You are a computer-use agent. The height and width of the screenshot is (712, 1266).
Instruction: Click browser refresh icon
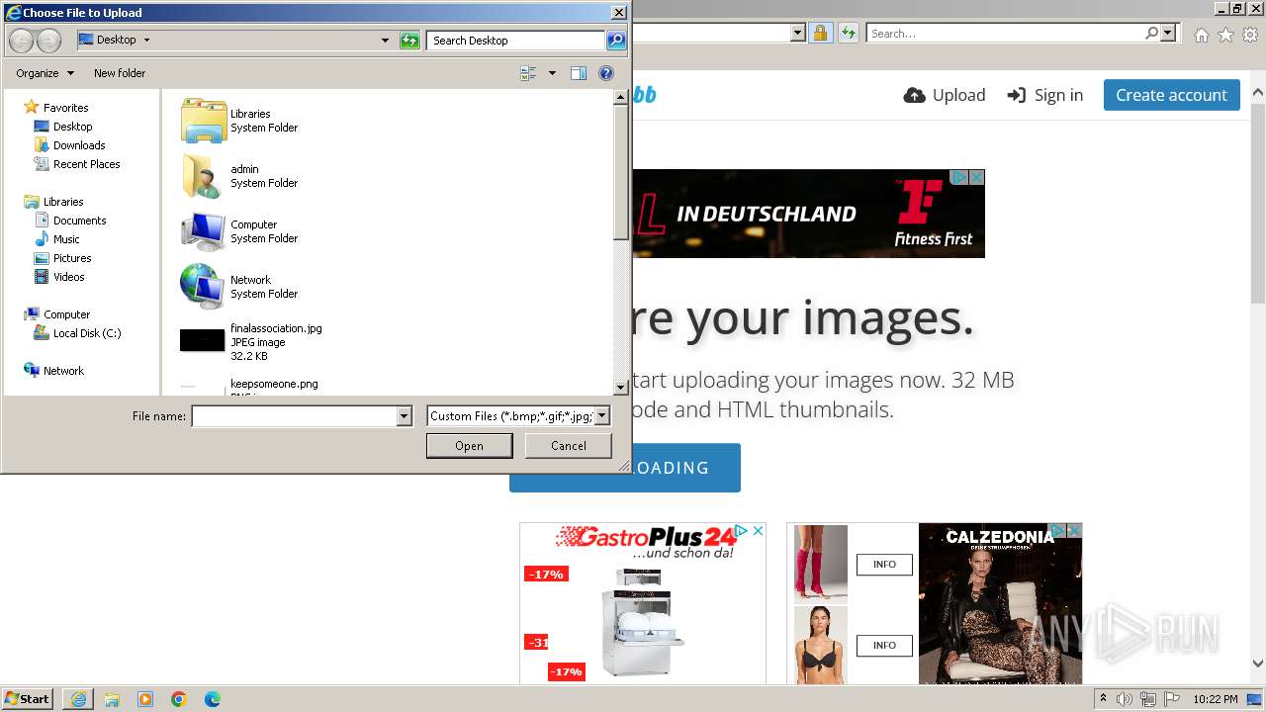[x=848, y=33]
